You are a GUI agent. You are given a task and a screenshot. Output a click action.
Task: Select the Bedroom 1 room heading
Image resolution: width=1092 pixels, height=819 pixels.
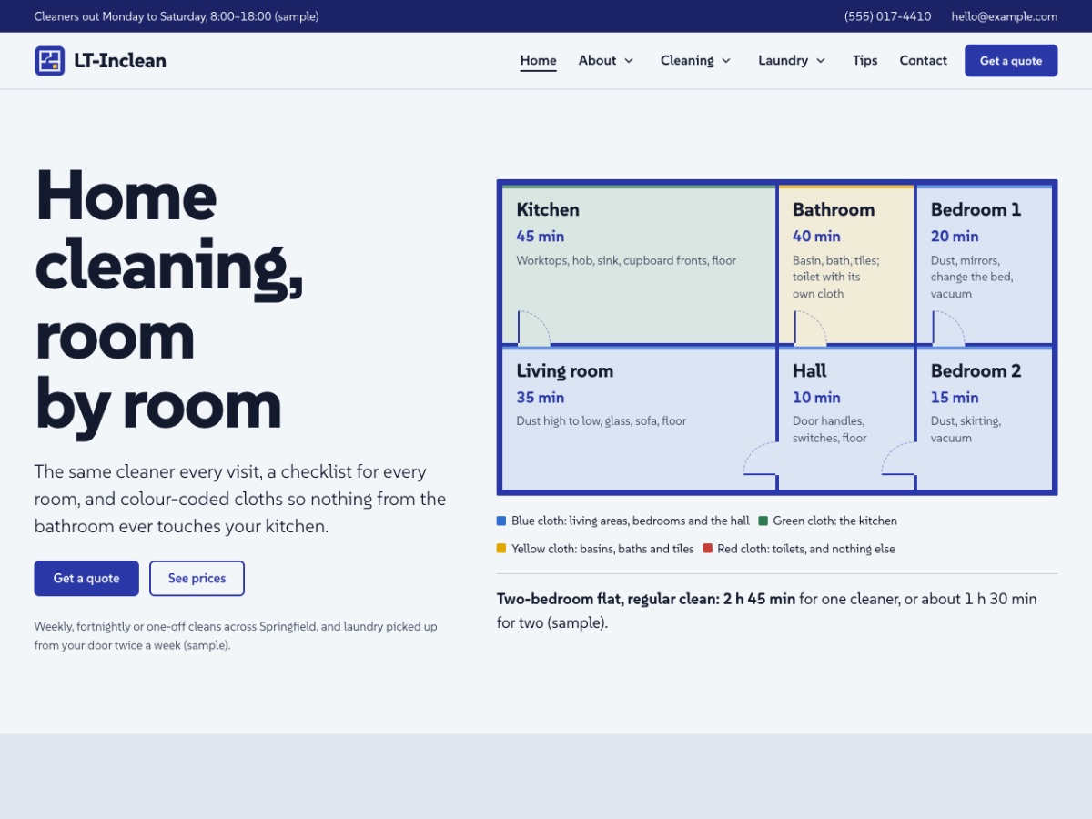[976, 210]
